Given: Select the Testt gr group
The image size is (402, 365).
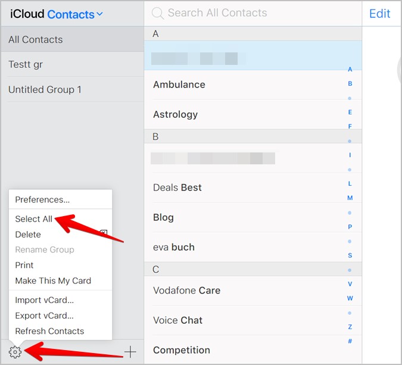Looking at the screenshot, I should tap(72, 64).
